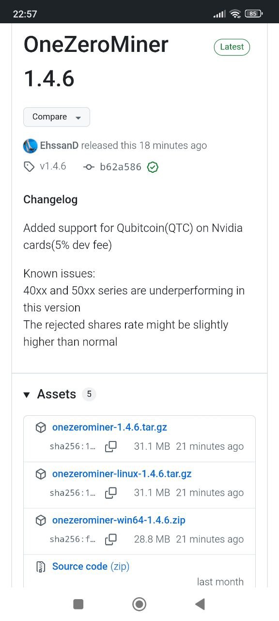
Task: Click package icon of onezerominer-win64-1.4.6.zip
Action: point(41,521)
